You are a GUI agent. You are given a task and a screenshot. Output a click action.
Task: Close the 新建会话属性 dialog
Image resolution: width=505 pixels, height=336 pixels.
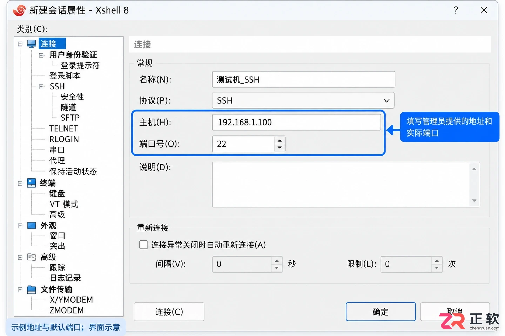click(484, 10)
